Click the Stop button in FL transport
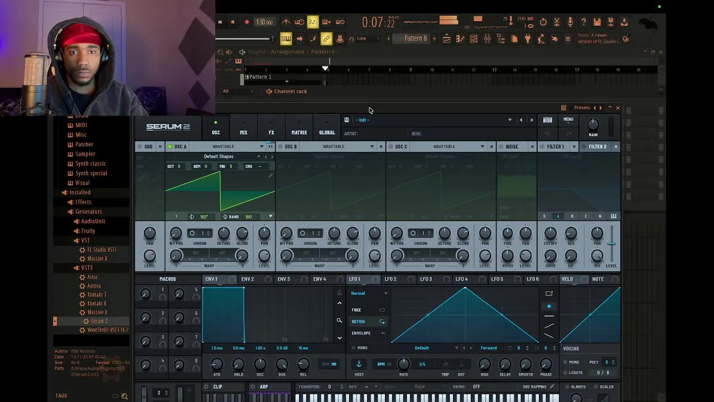This screenshot has width=714, height=402. coord(233,22)
